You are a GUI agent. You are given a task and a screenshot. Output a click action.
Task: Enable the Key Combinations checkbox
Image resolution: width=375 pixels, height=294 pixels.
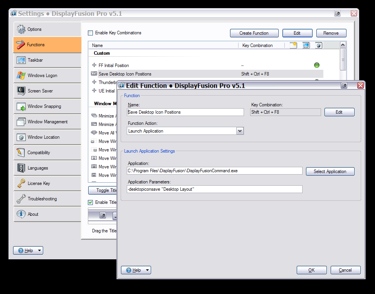[x=91, y=33]
